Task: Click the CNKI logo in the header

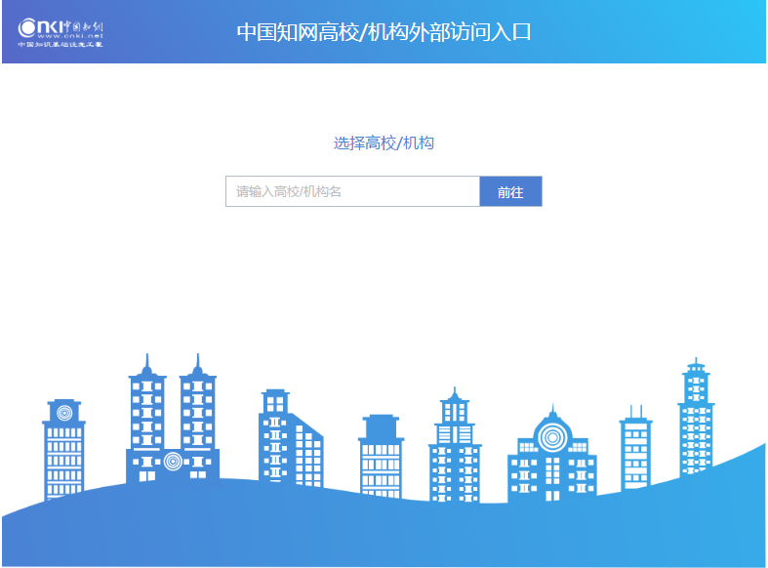Action: (x=60, y=25)
